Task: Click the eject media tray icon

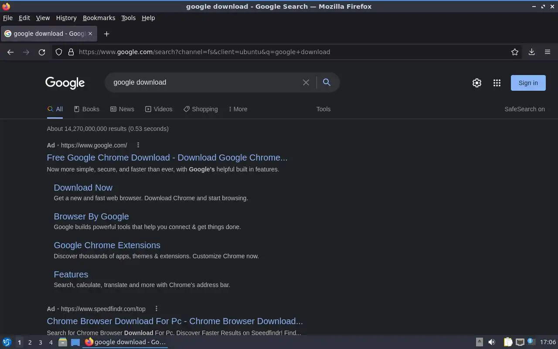Action: click(x=479, y=342)
